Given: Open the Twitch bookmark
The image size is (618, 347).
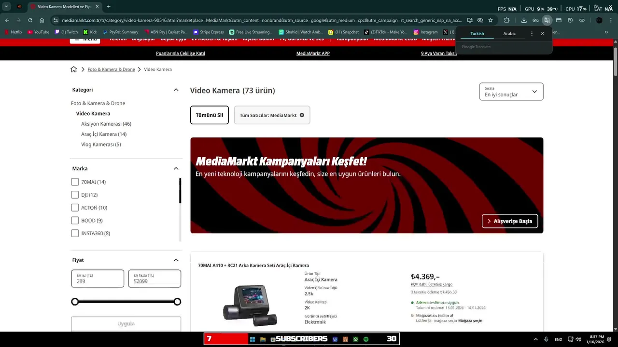Looking at the screenshot, I should pyautogui.click(x=66, y=32).
